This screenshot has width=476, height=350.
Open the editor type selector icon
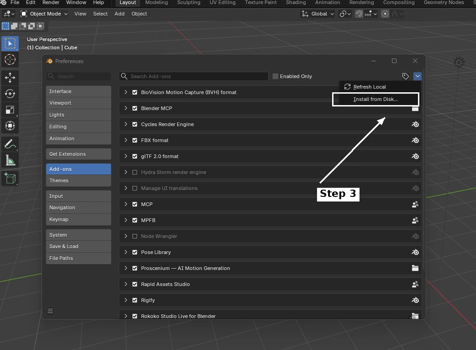[x=9, y=14]
